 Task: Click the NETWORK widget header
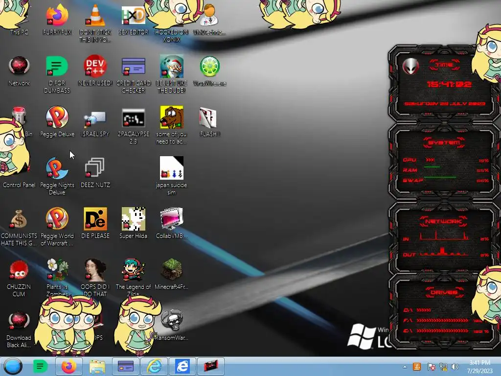point(443,221)
